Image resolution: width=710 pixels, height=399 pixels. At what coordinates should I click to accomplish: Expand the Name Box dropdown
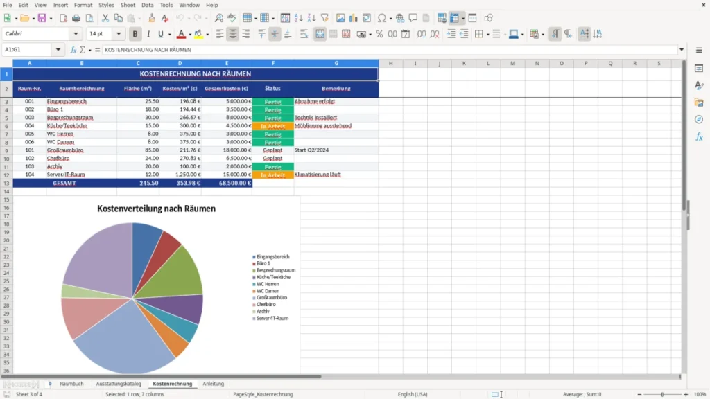(x=58, y=50)
